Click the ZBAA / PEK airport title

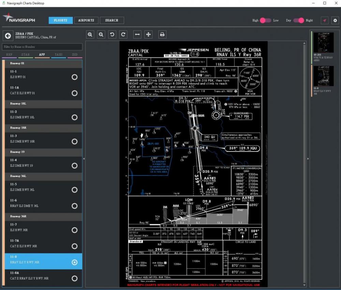click(24, 34)
